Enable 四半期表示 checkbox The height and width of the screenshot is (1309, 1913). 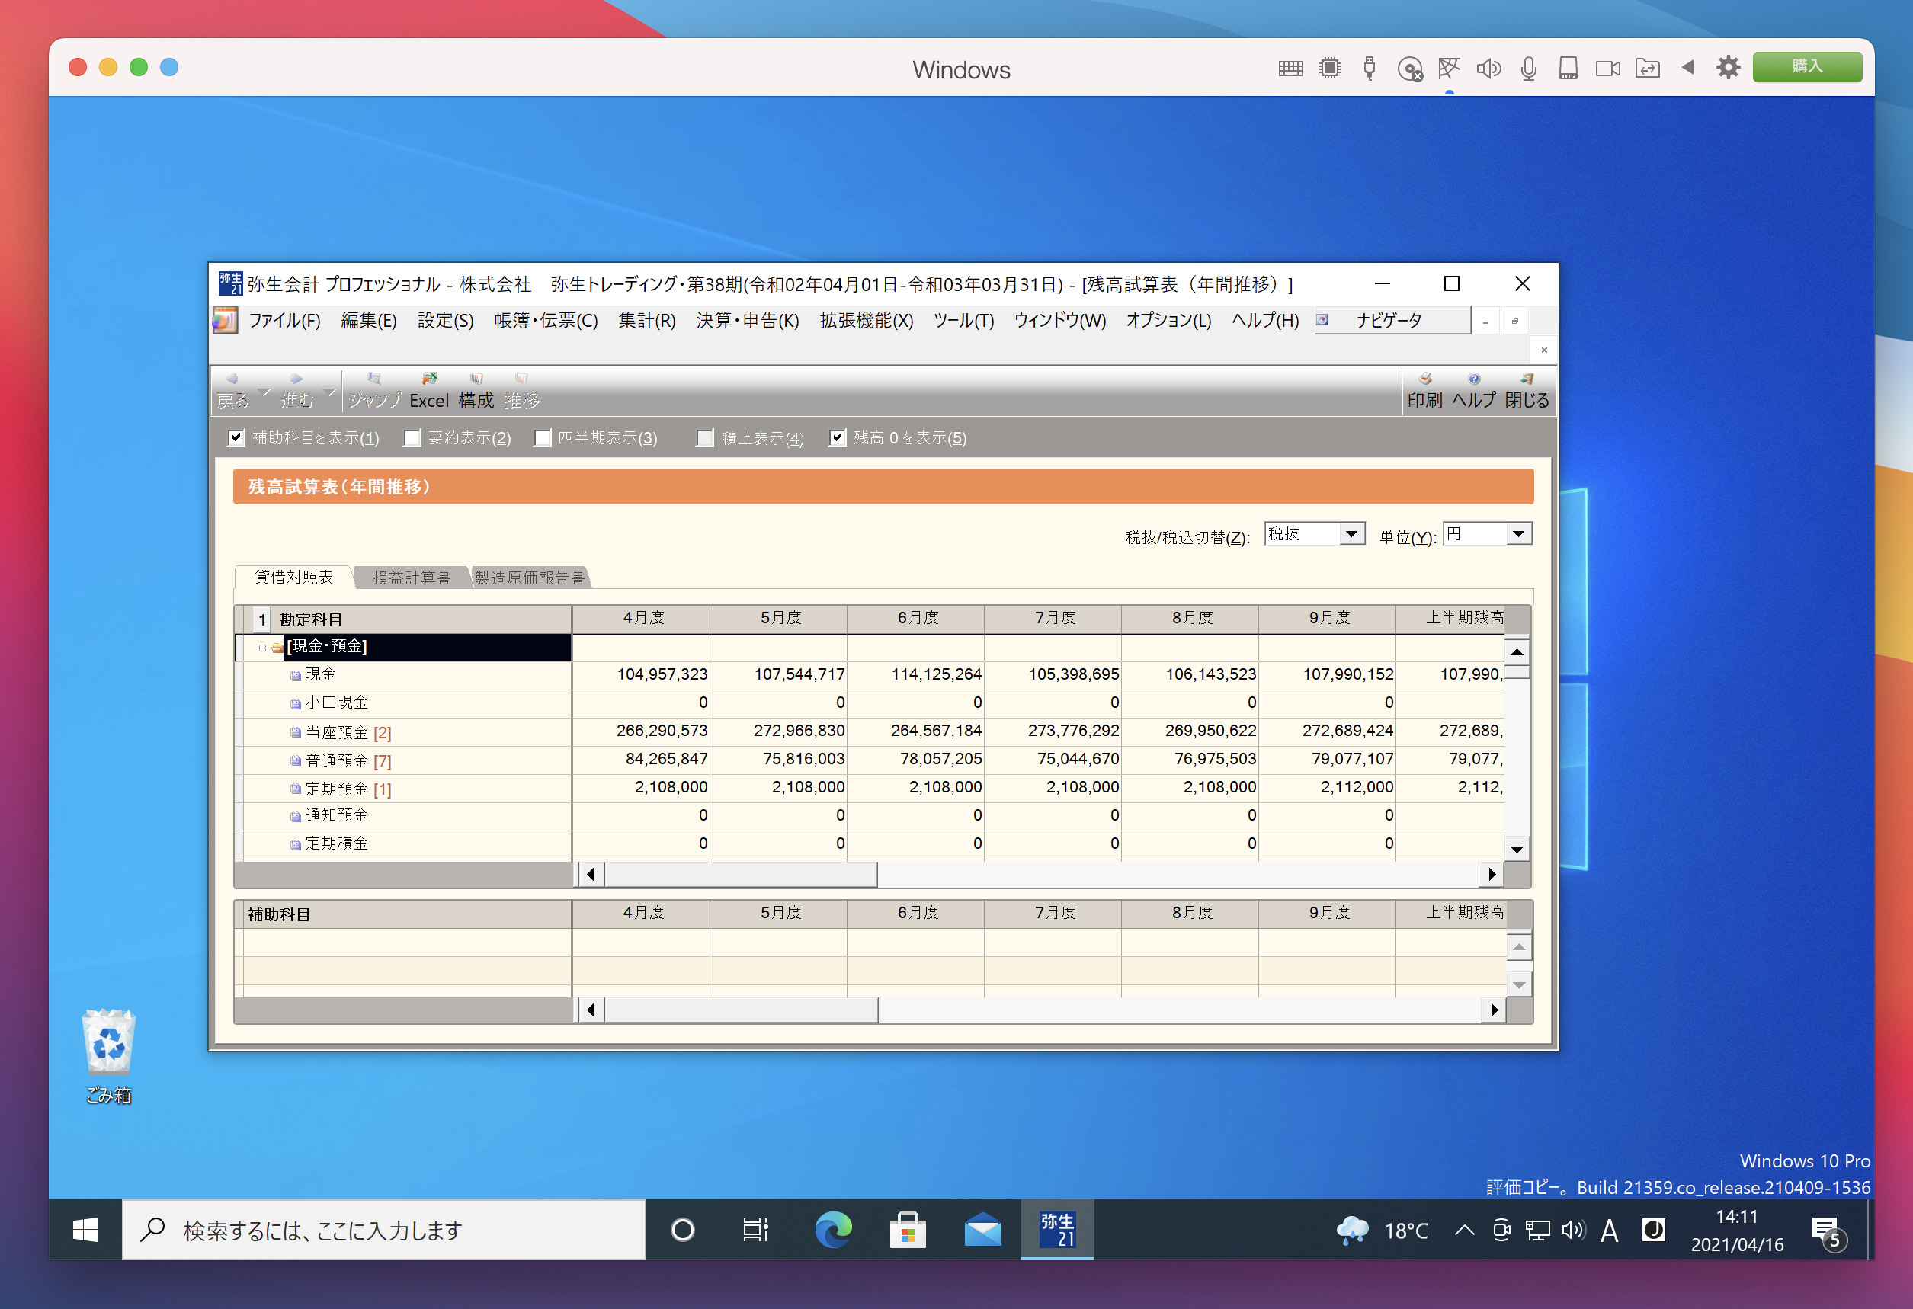click(x=543, y=437)
